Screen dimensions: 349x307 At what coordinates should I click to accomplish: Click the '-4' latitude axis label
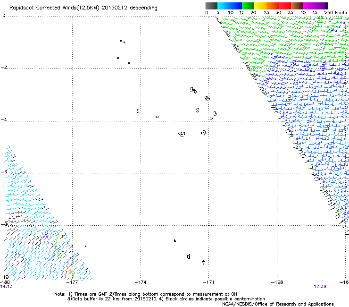[4, 119]
